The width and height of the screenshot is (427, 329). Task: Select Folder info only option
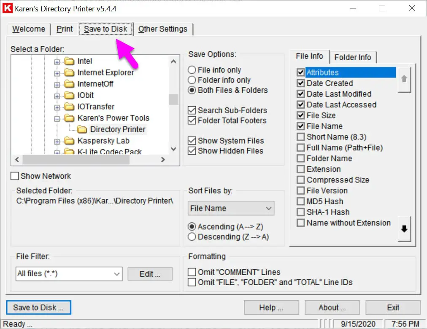pos(219,80)
